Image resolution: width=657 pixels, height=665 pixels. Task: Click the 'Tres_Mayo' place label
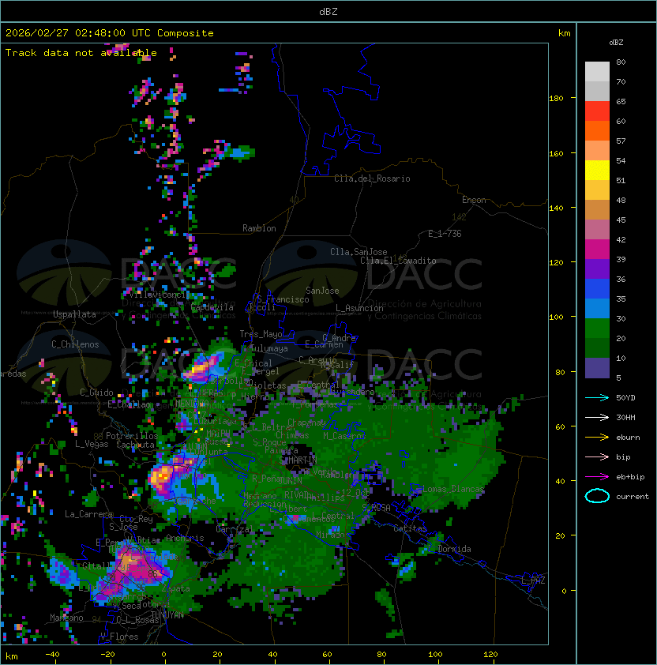point(261,334)
